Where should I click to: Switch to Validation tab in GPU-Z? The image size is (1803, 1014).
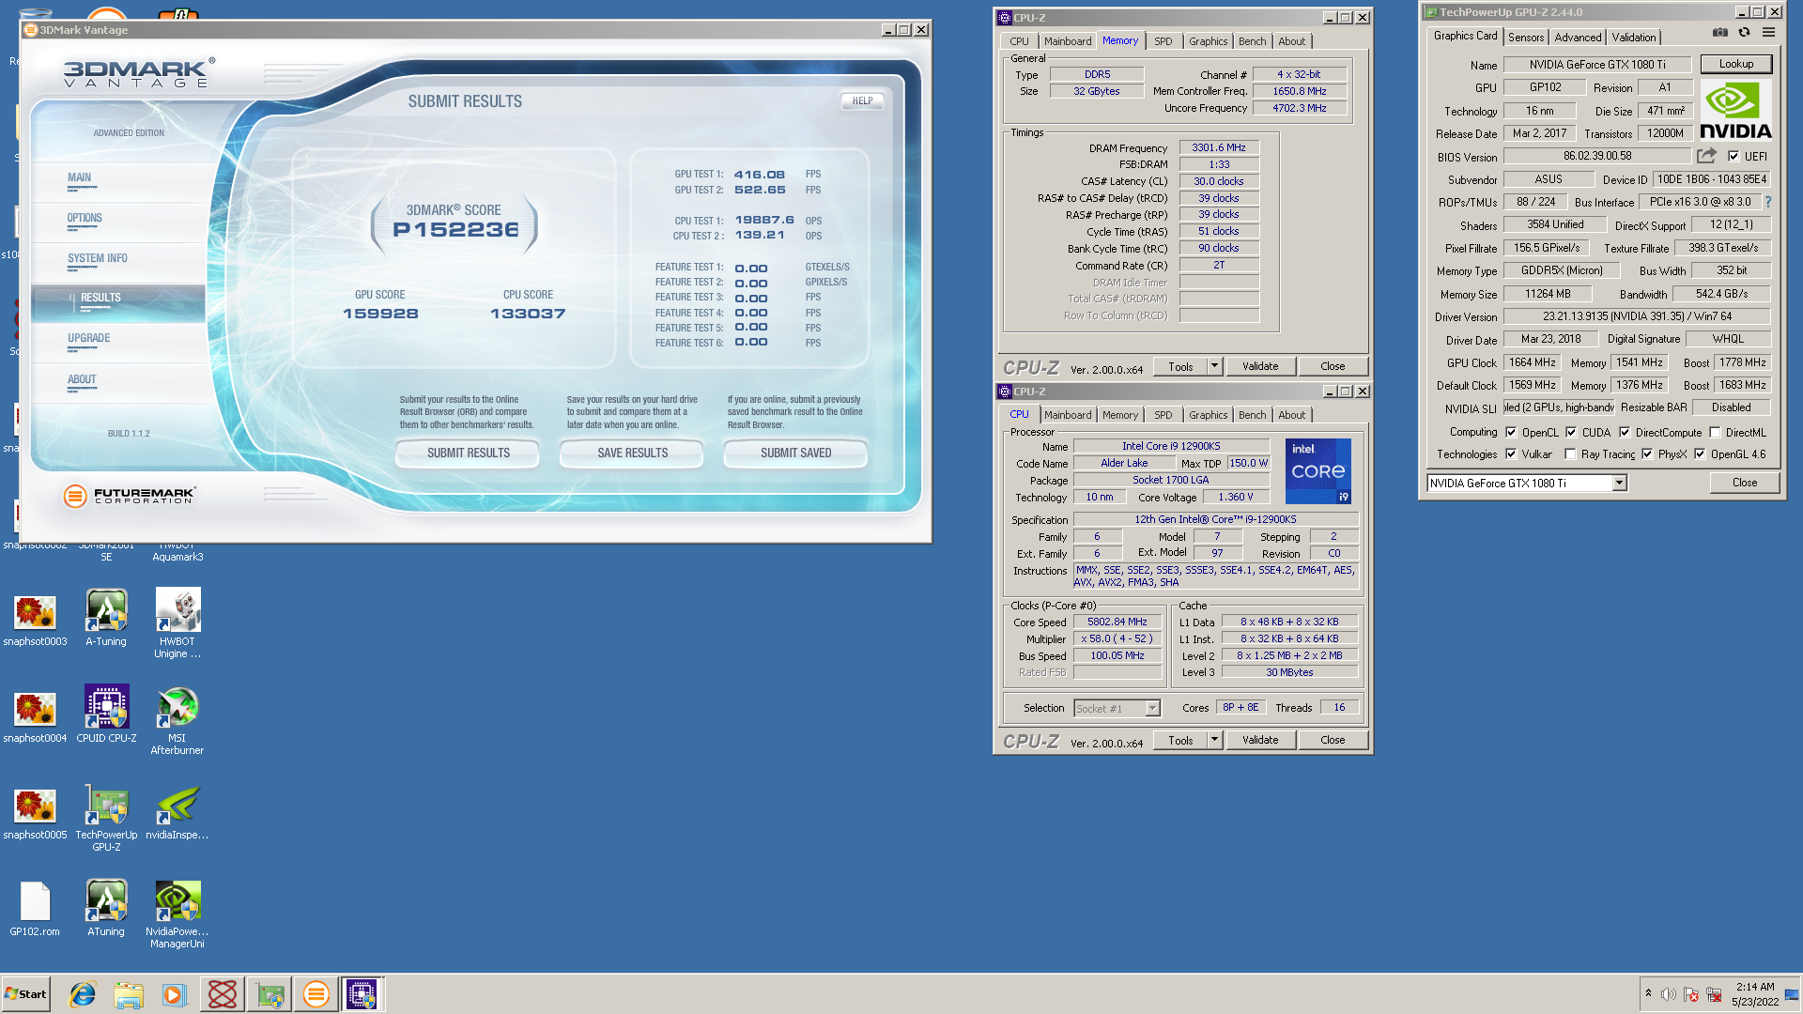1634,38
